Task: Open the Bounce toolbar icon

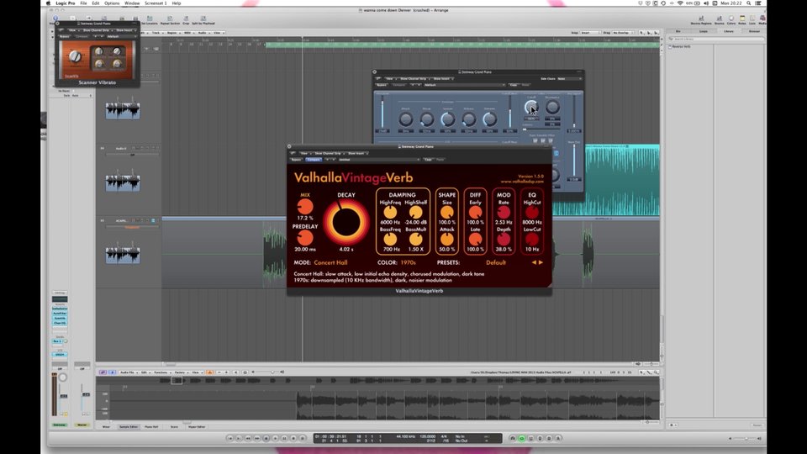Action: (720, 20)
